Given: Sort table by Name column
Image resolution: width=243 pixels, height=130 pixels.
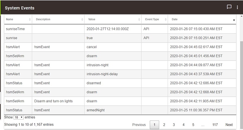Looking at the screenshot, I should 18,19.
